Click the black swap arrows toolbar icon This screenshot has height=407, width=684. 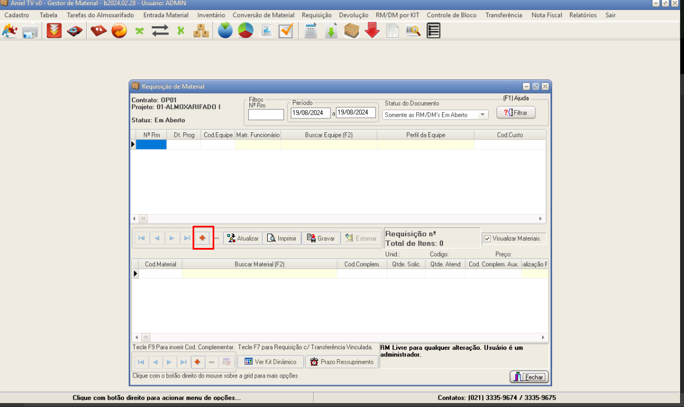[160, 31]
